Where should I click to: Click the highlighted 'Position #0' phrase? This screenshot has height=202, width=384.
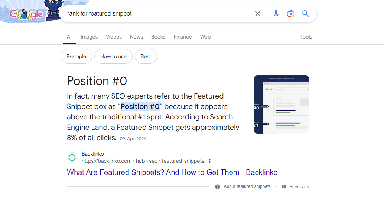coord(140,107)
